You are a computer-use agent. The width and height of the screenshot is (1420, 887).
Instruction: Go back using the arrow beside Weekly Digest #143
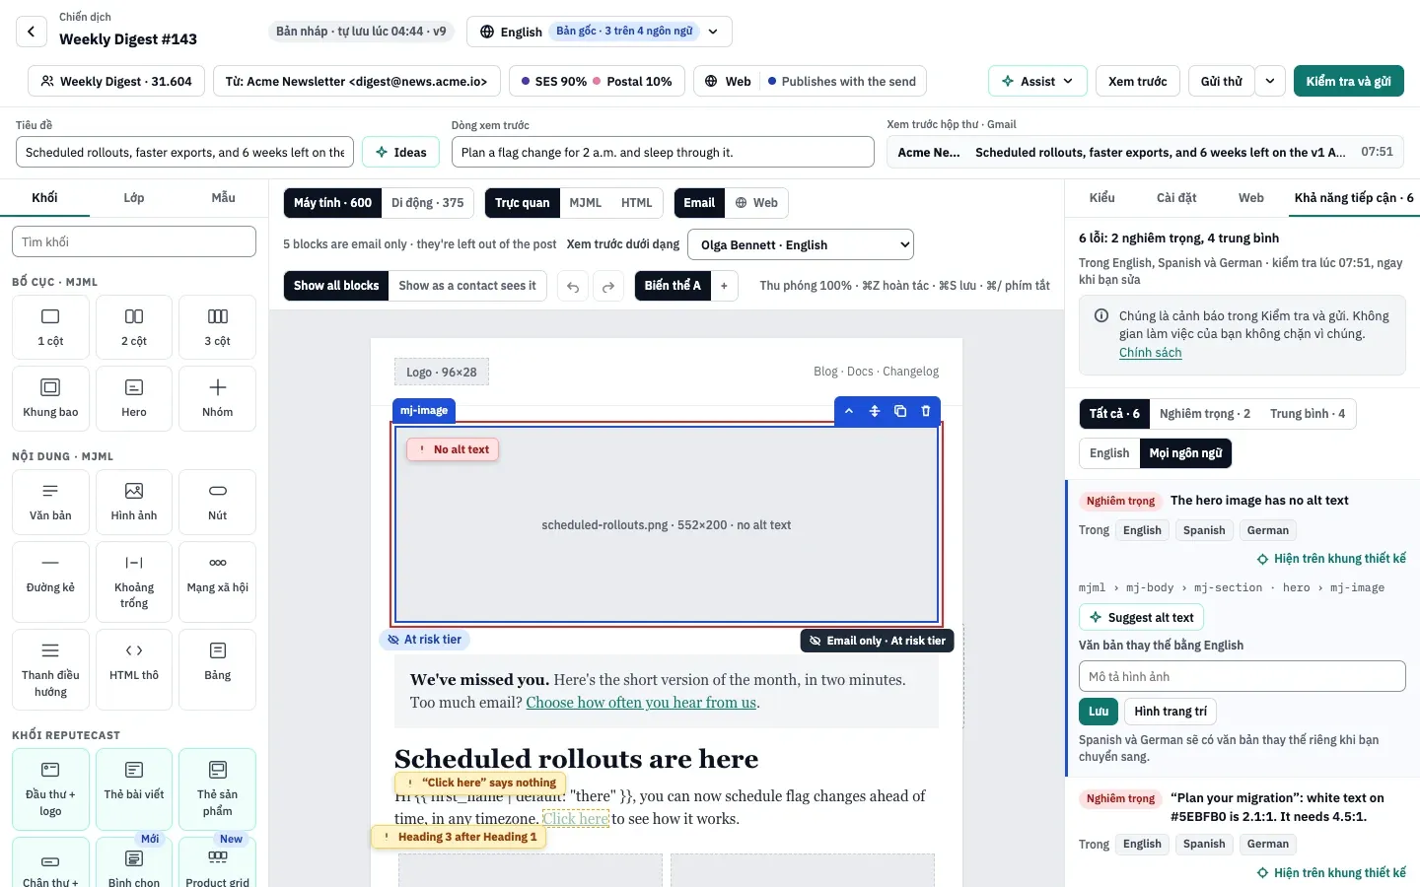tap(32, 32)
